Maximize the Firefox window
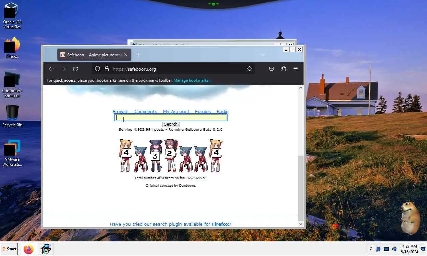The height and width of the screenshot is (256, 427). pos(293,49)
